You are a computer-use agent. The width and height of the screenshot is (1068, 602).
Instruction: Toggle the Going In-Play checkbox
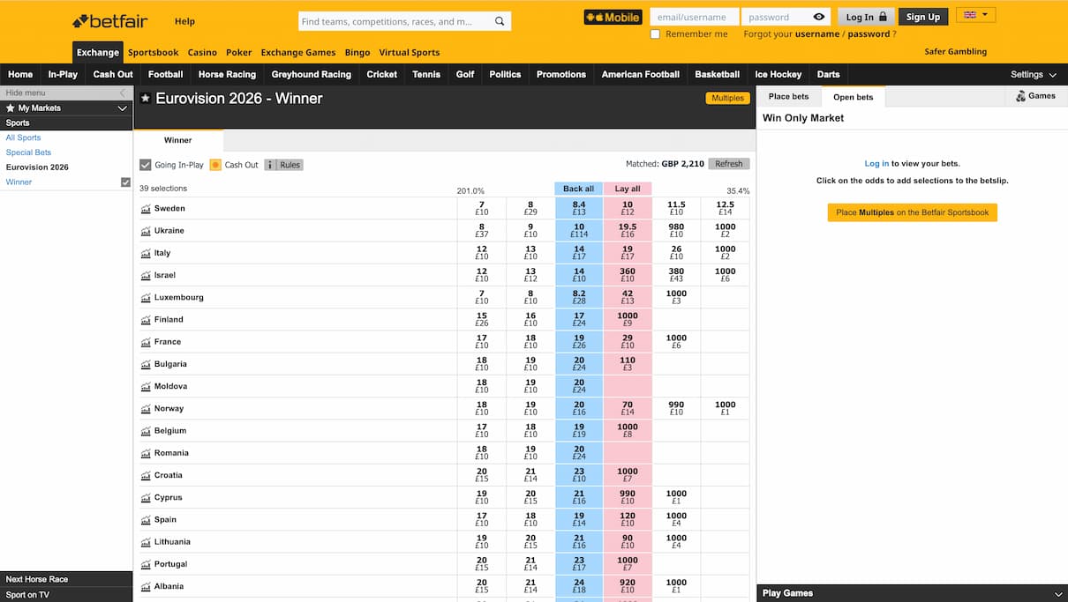pyautogui.click(x=145, y=164)
